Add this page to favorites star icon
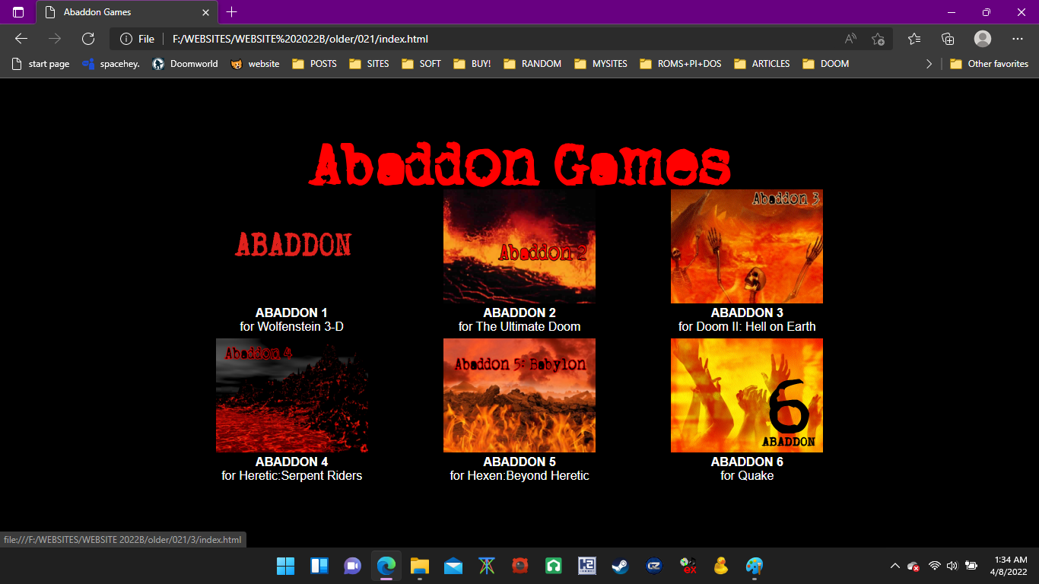The height and width of the screenshot is (584, 1039). tap(878, 39)
